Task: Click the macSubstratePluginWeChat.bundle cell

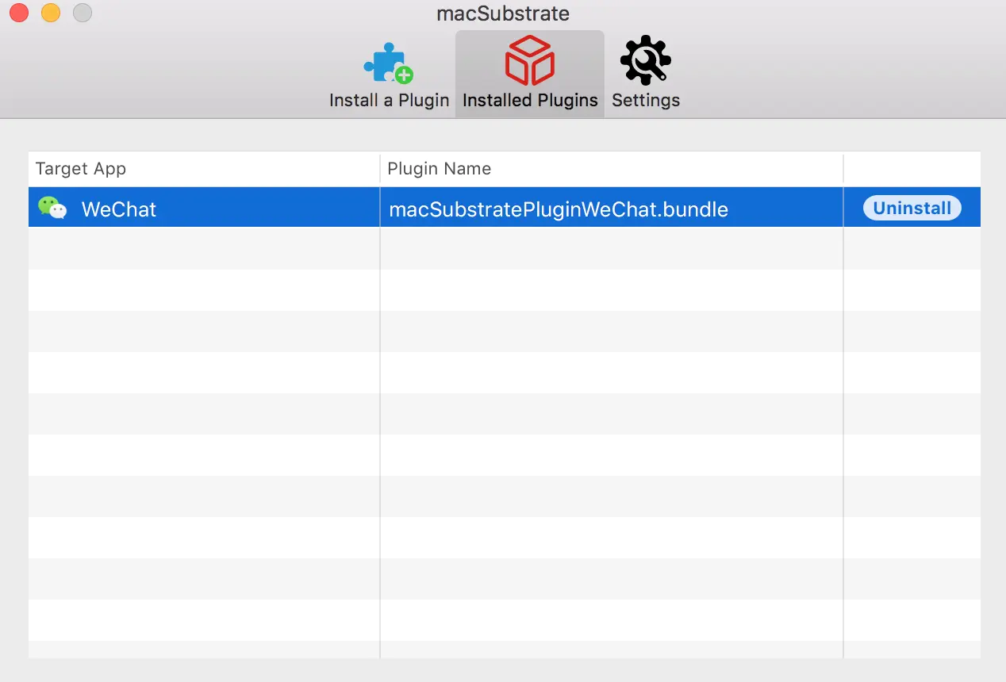Action: tap(557, 209)
